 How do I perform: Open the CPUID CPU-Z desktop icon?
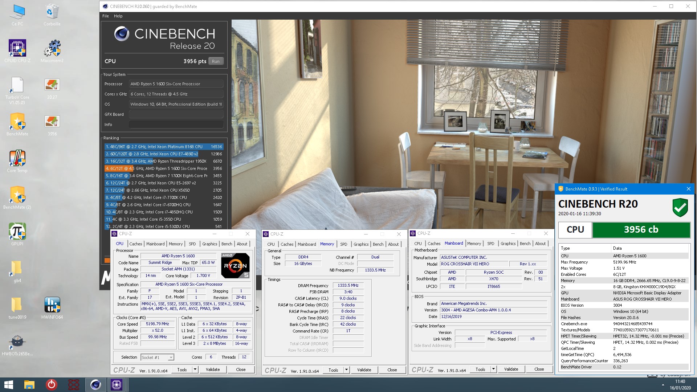(x=17, y=51)
